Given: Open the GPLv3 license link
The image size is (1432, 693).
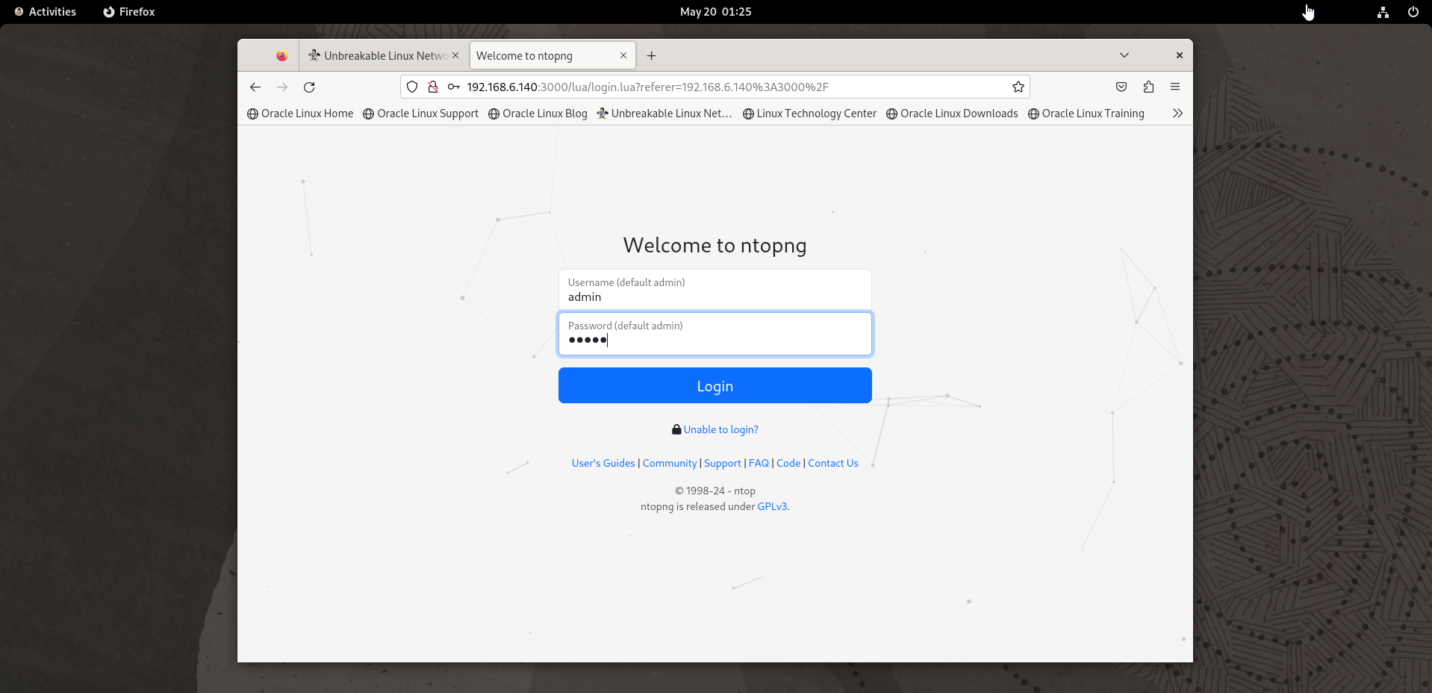Looking at the screenshot, I should (x=772, y=507).
